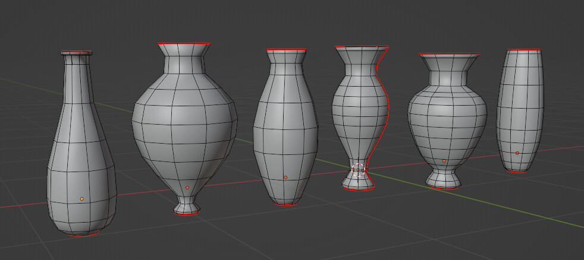This screenshot has height=260, width=584.
Task: Select the tall footless vase with short neck
Action: pos(285,126)
